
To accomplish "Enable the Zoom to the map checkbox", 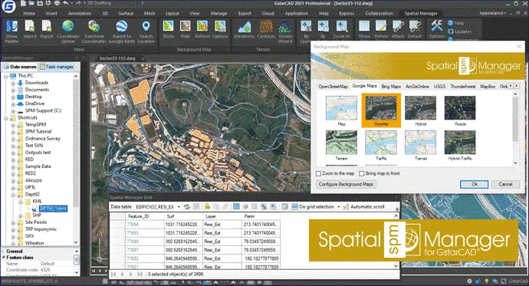I will tap(318, 174).
